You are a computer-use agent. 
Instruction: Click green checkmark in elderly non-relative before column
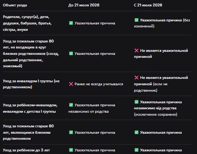[71, 54]
